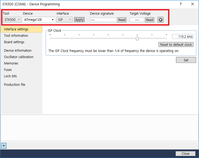Click Read next to Device signature
199x158 pixels.
pos(122,20)
